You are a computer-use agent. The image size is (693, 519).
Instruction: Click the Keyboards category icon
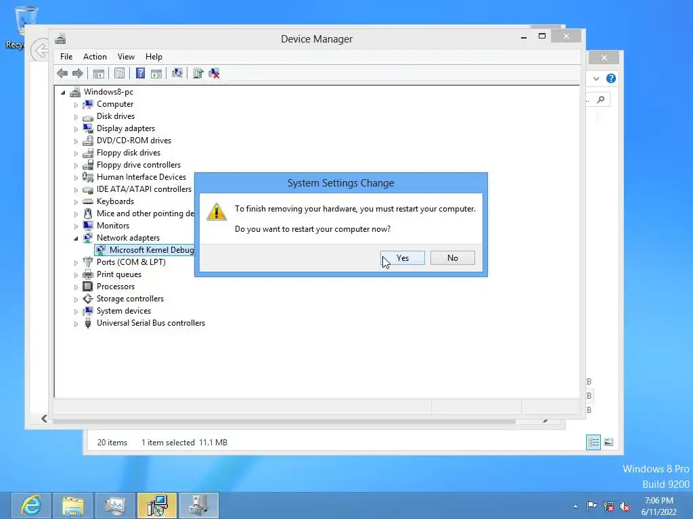click(x=88, y=201)
